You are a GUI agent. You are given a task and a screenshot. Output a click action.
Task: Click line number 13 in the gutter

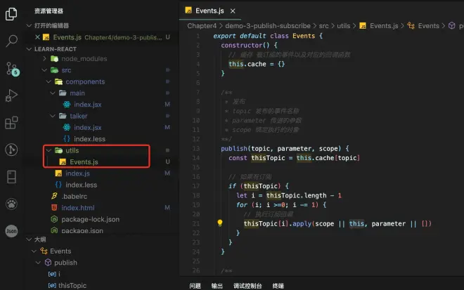click(196, 149)
